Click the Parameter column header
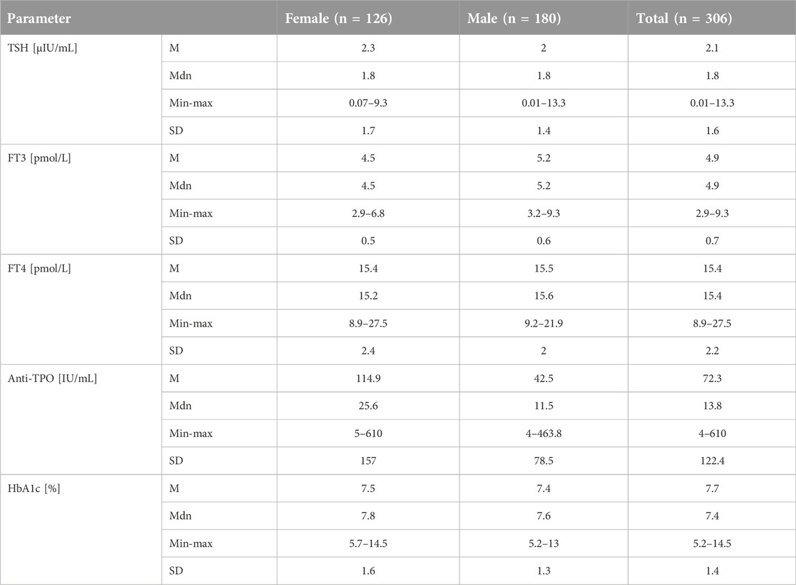The width and height of the screenshot is (796, 585). click(x=39, y=18)
